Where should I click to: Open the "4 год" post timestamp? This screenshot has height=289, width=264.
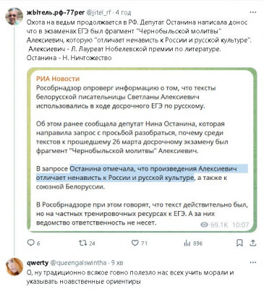(x=124, y=12)
